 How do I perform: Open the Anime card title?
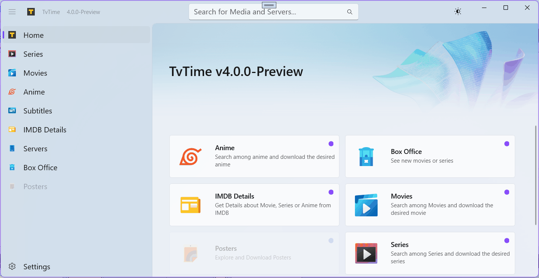[x=225, y=148]
